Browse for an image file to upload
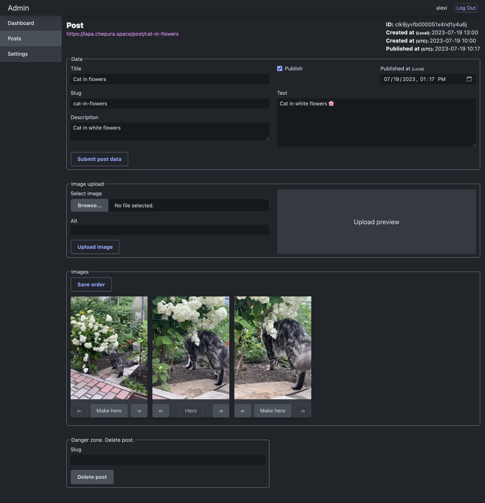 [89, 205]
